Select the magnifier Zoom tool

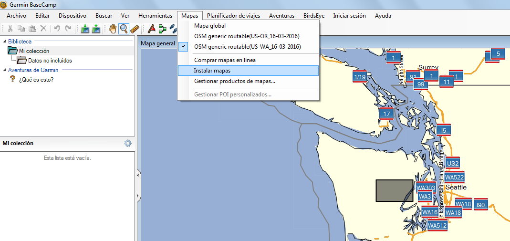124,29
